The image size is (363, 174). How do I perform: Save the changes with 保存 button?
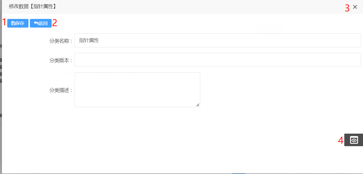pos(18,23)
